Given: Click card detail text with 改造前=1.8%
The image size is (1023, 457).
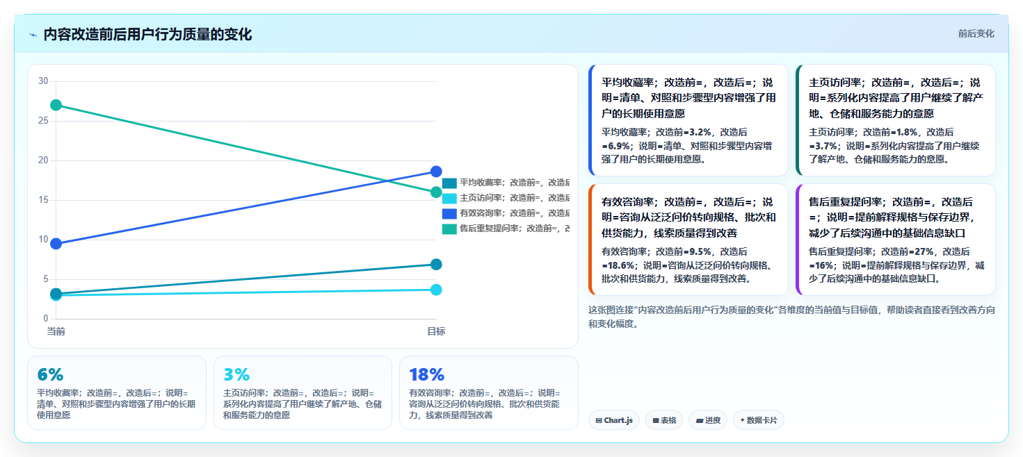Looking at the screenshot, I should tap(894, 145).
